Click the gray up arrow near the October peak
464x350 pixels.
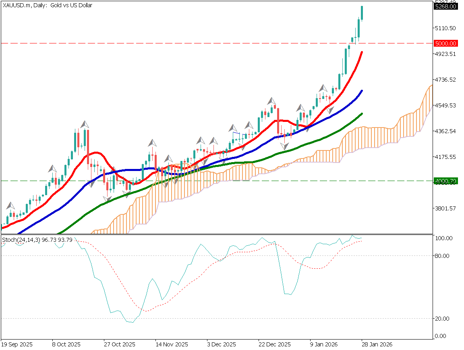pos(85,124)
